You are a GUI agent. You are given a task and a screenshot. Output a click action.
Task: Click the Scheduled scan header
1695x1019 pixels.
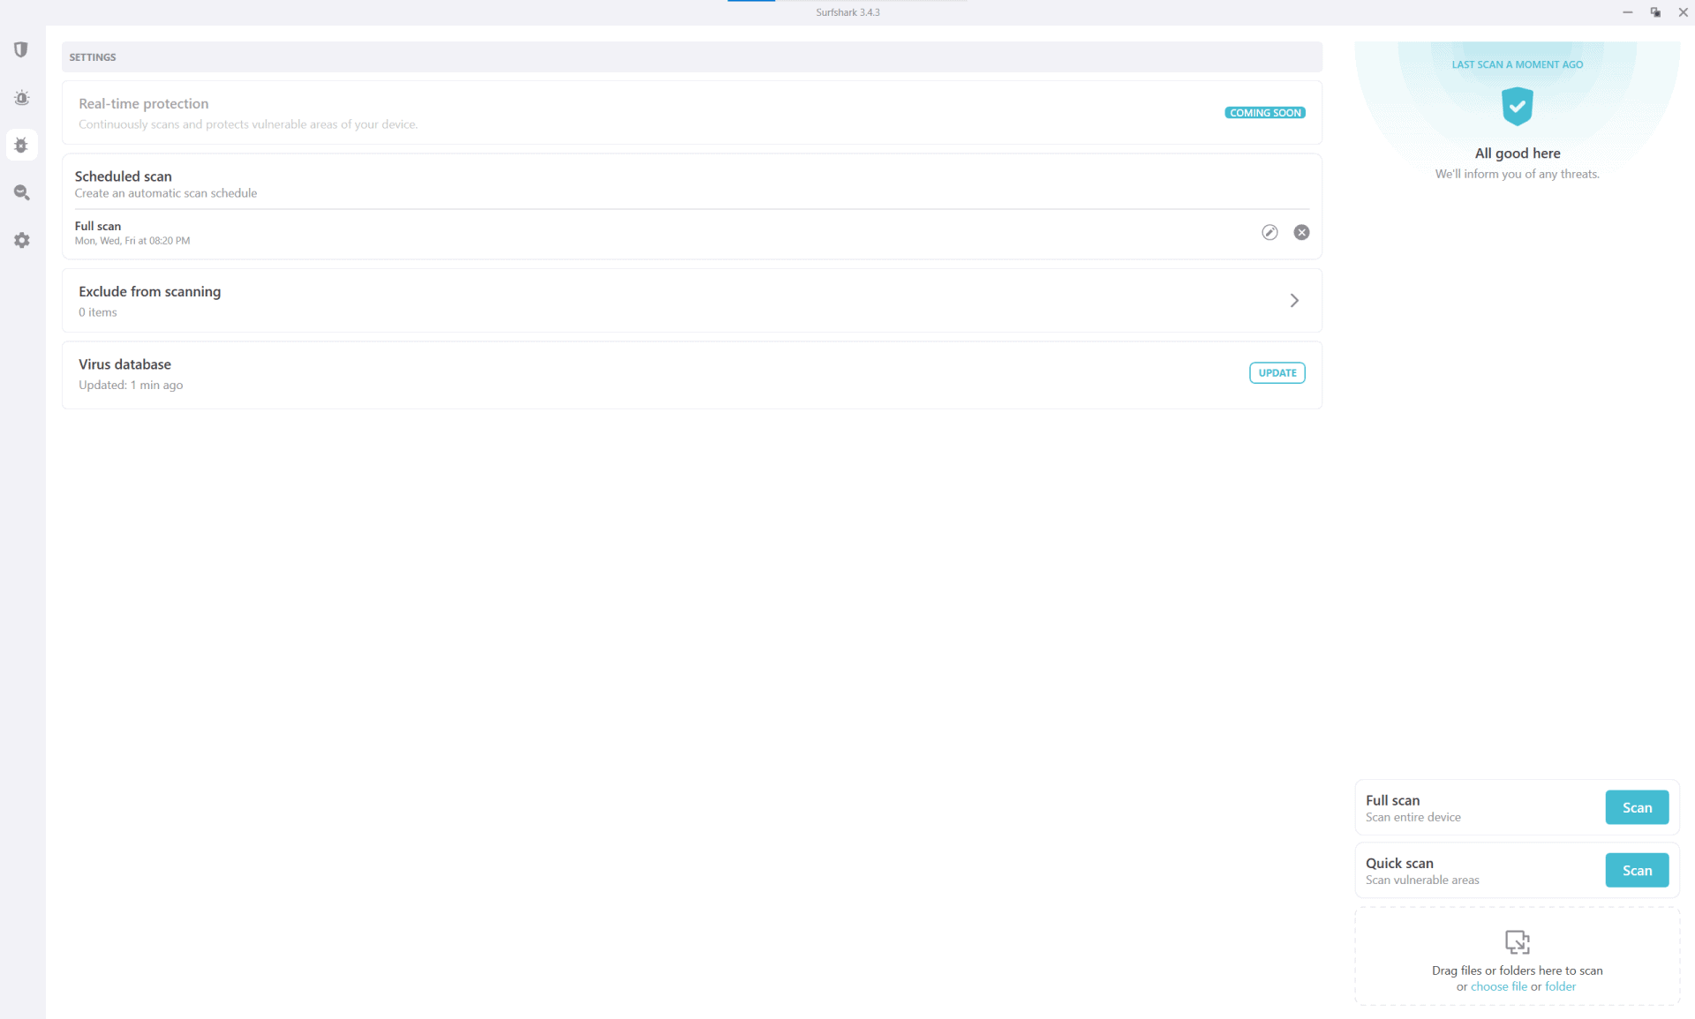coord(124,176)
